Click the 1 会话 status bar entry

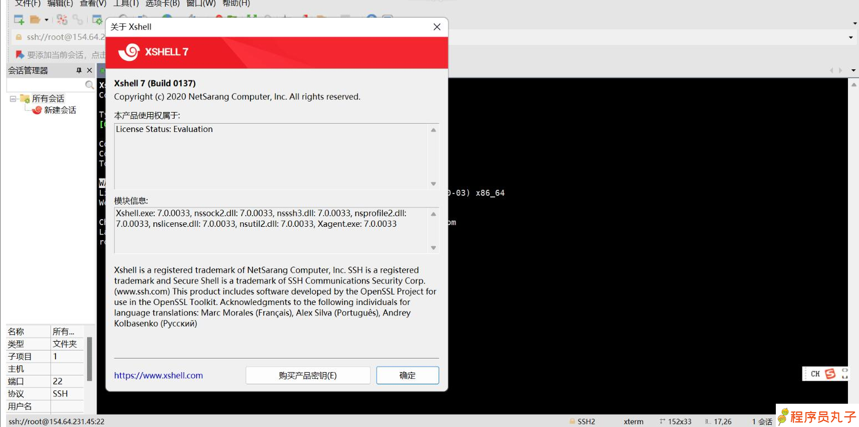click(763, 421)
